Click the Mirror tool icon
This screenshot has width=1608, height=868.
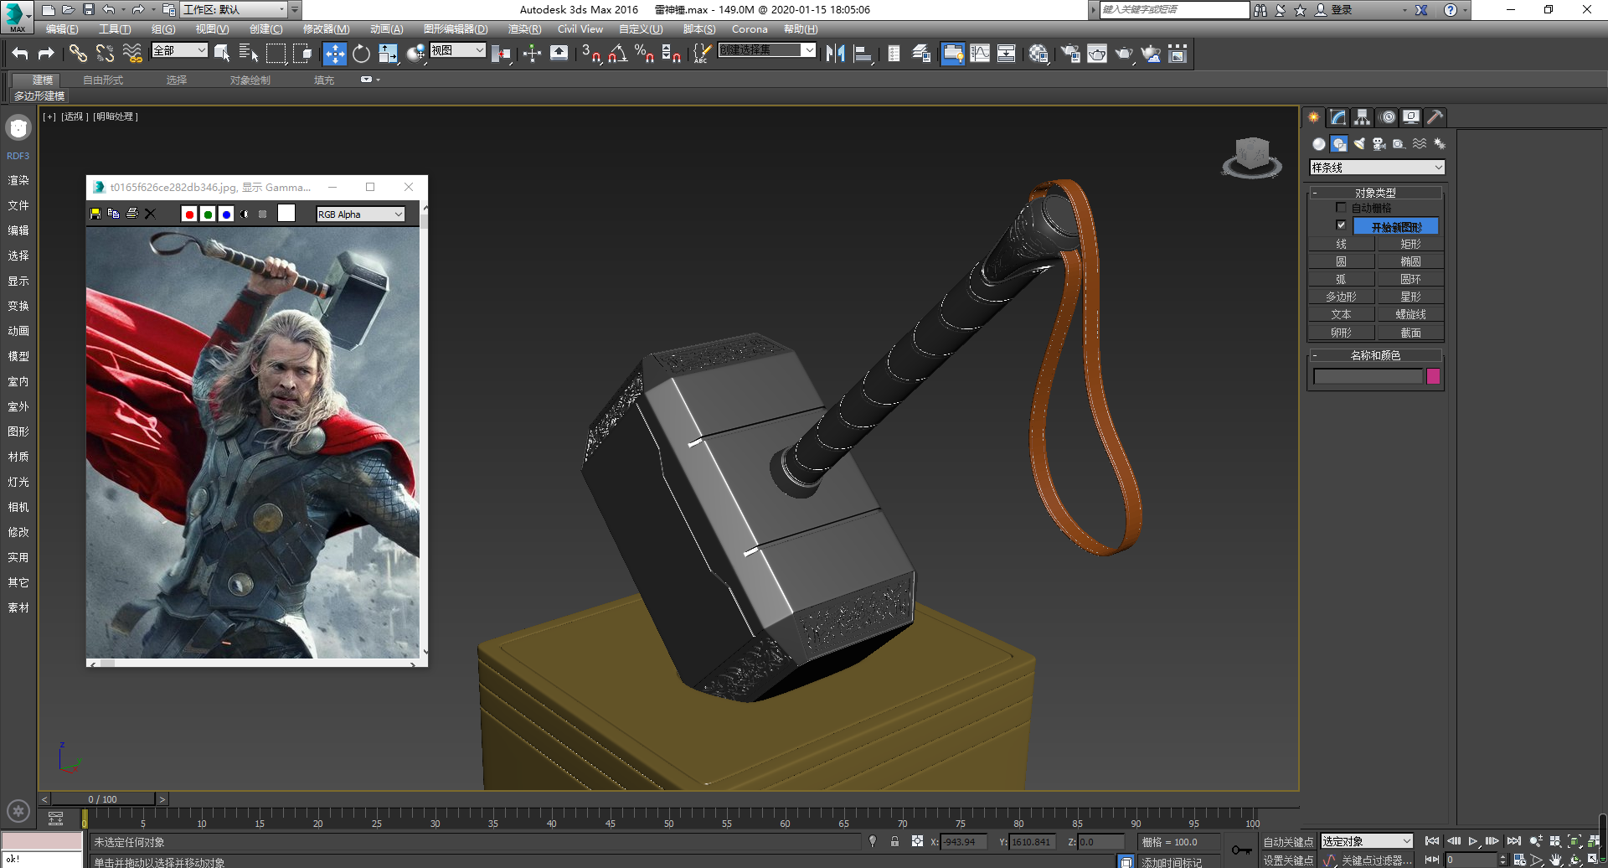tap(835, 54)
